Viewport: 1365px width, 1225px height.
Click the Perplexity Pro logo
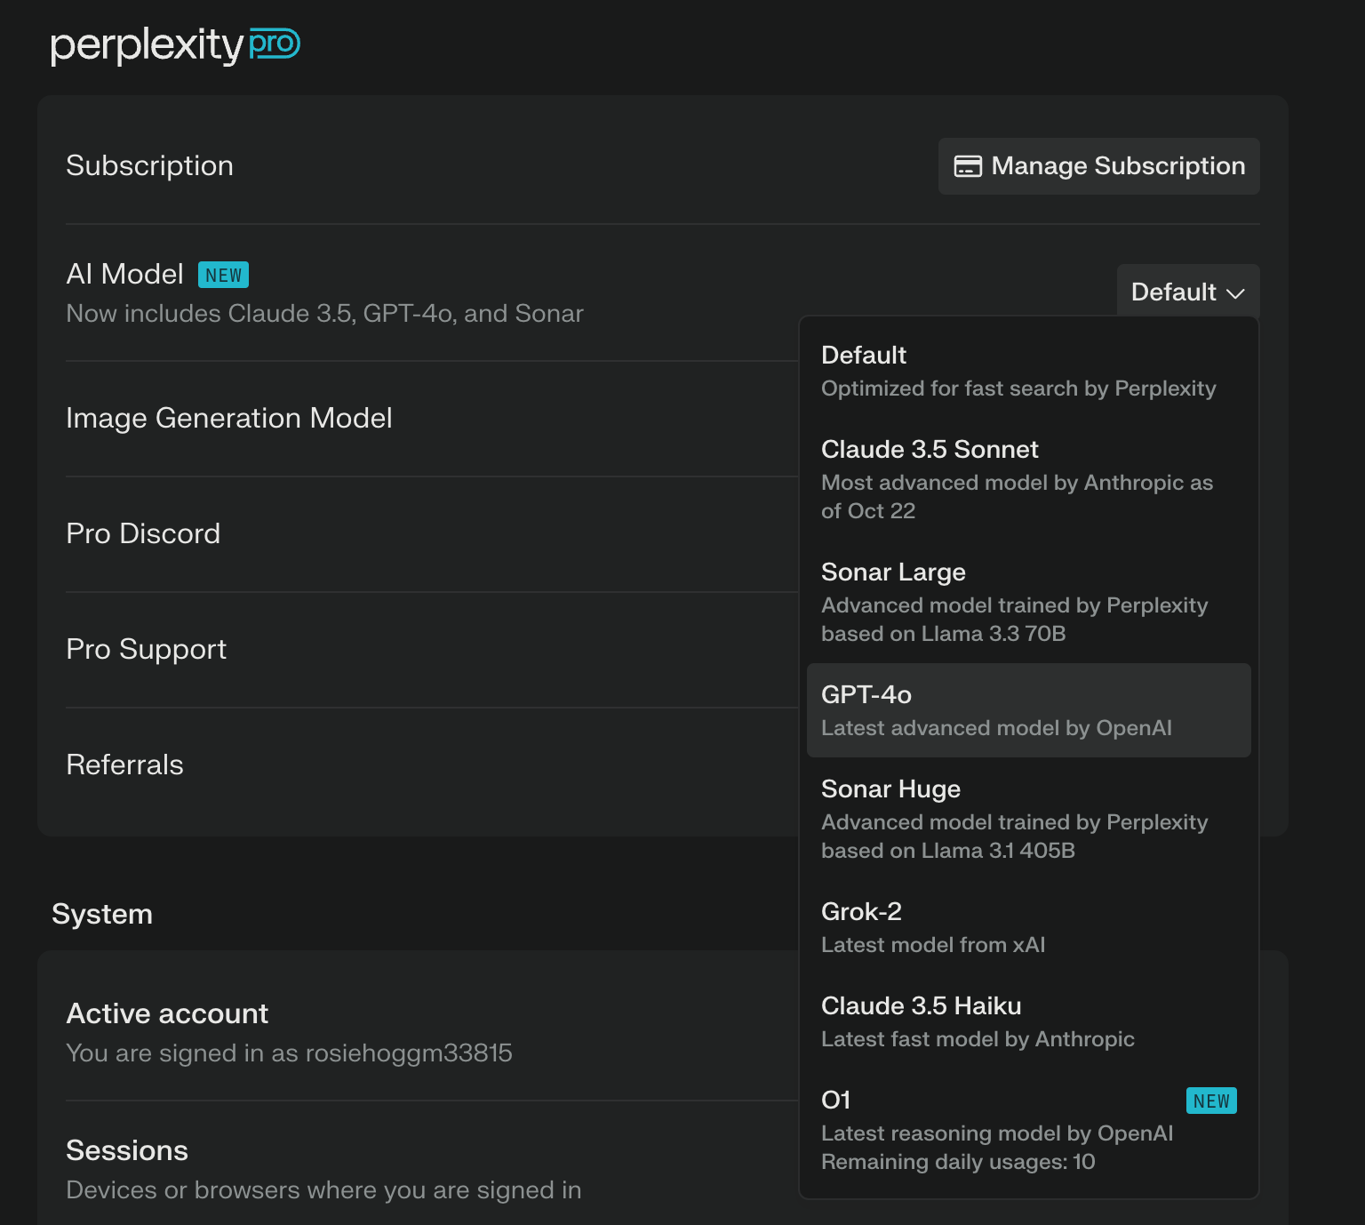click(175, 45)
